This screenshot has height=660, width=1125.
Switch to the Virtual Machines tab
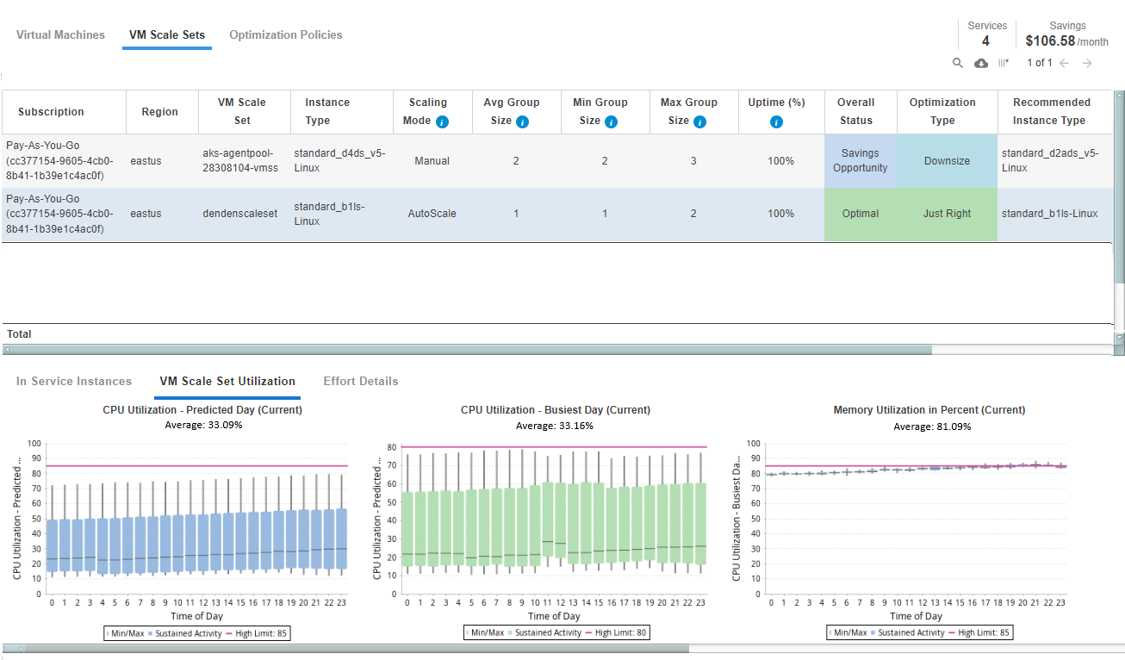tap(60, 35)
